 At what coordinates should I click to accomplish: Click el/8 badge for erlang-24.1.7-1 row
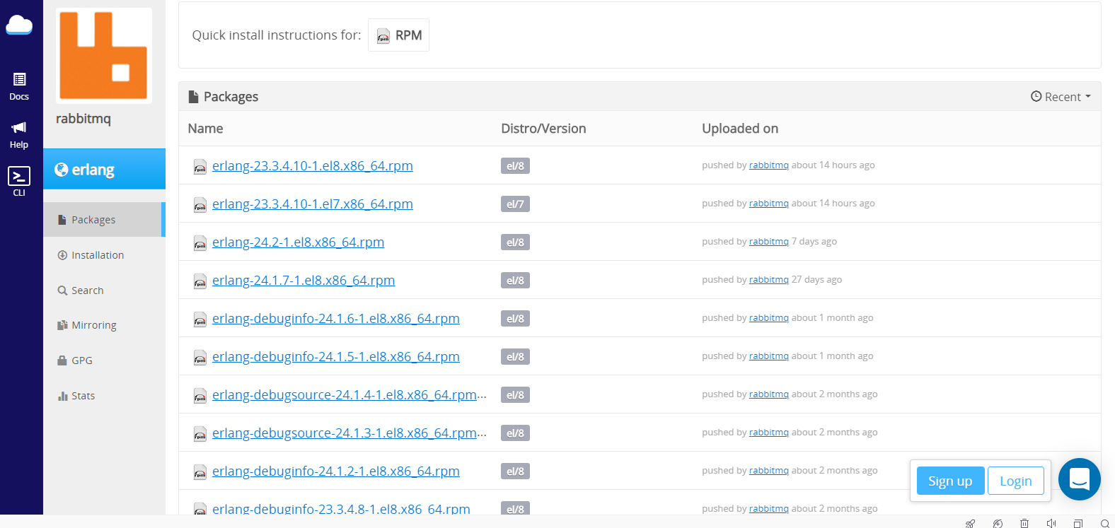point(515,281)
